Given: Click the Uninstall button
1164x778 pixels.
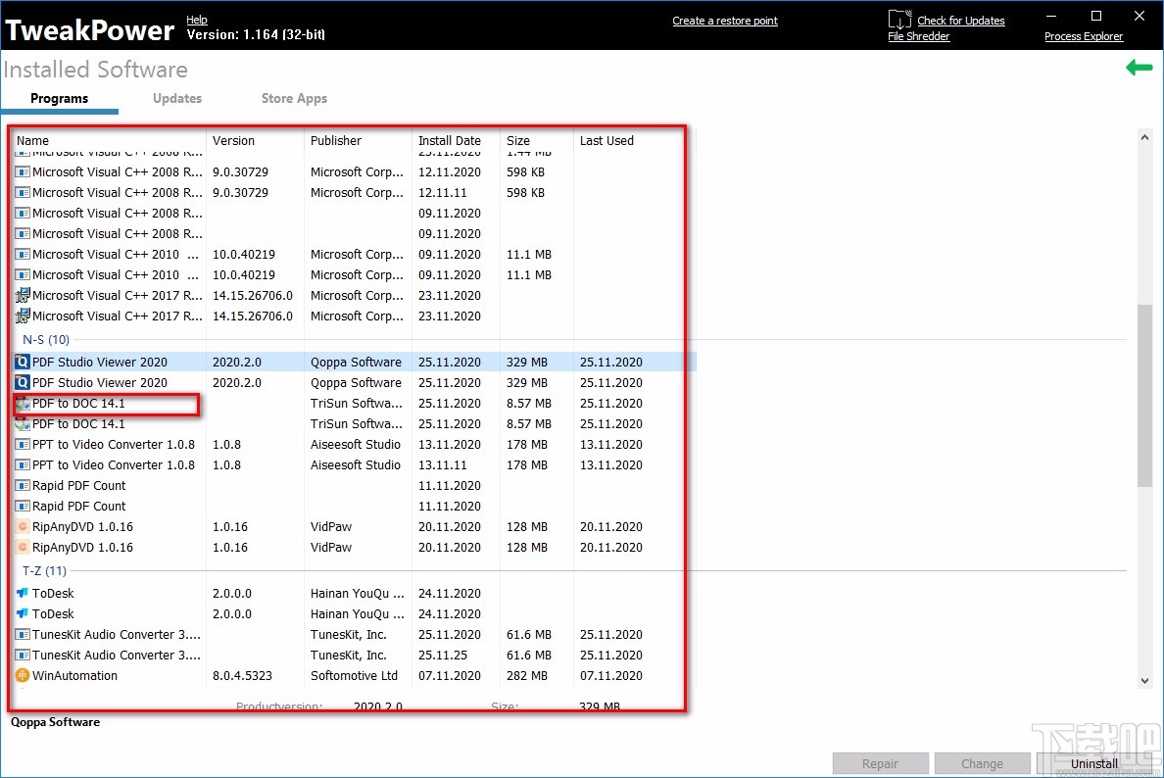Looking at the screenshot, I should [1094, 764].
